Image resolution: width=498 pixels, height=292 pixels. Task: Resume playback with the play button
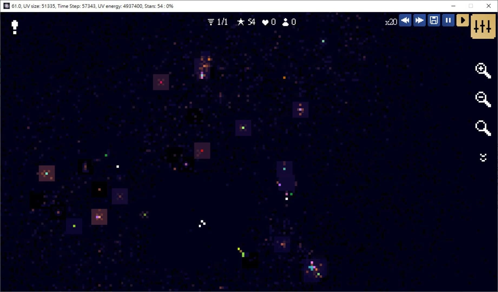pyautogui.click(x=462, y=20)
